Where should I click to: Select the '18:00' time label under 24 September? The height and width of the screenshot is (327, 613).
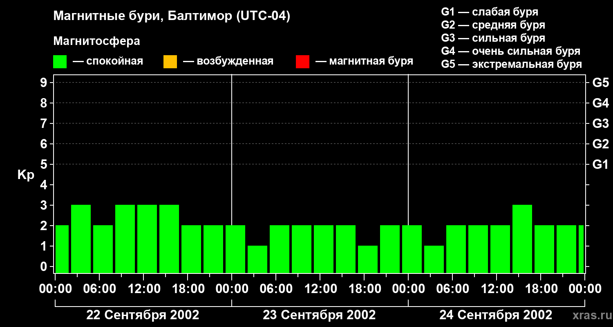click(541, 289)
